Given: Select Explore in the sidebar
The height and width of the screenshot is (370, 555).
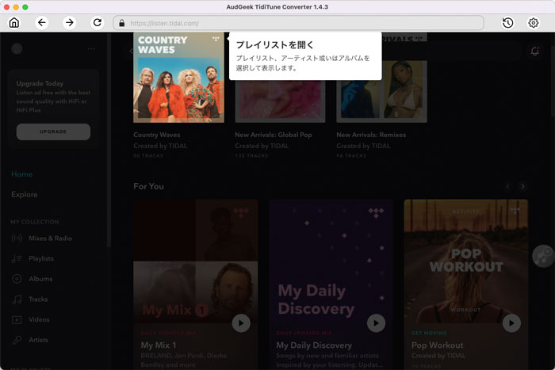Looking at the screenshot, I should 24,195.
